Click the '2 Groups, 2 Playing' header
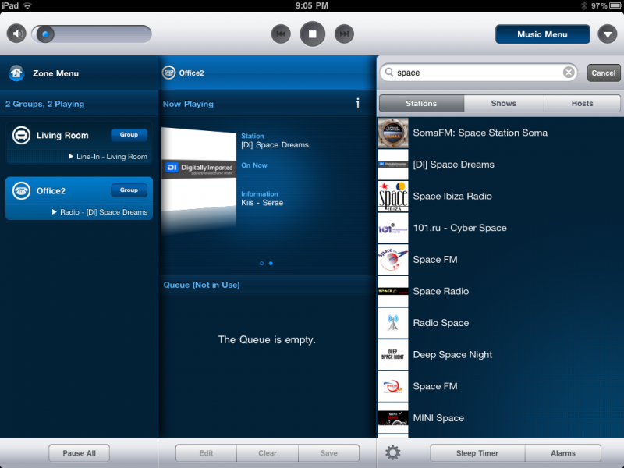This screenshot has width=624, height=468. 45,104
